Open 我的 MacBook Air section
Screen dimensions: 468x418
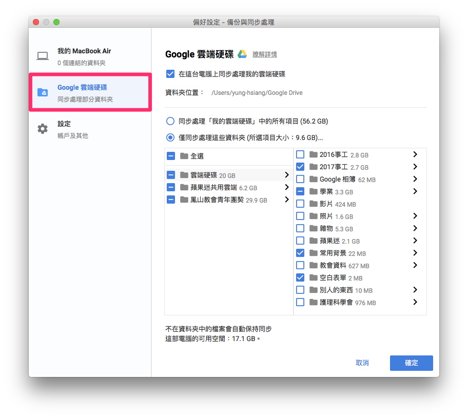click(x=90, y=56)
